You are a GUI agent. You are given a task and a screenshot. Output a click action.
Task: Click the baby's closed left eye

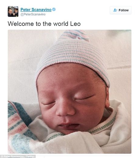pos(84,98)
